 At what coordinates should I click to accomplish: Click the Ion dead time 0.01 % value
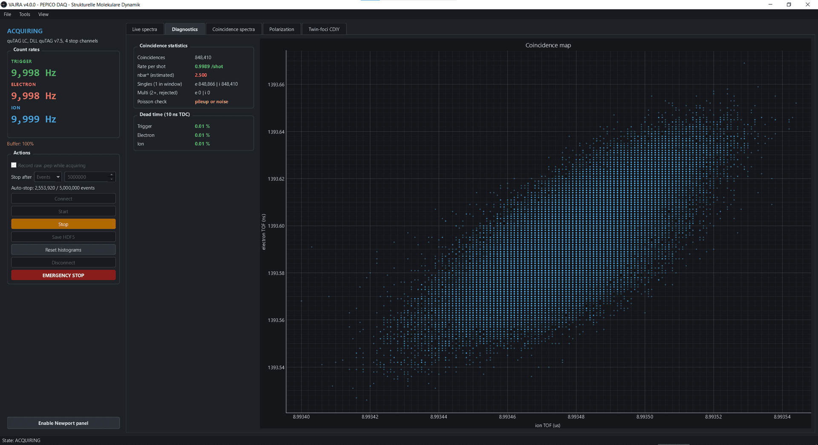pos(202,144)
